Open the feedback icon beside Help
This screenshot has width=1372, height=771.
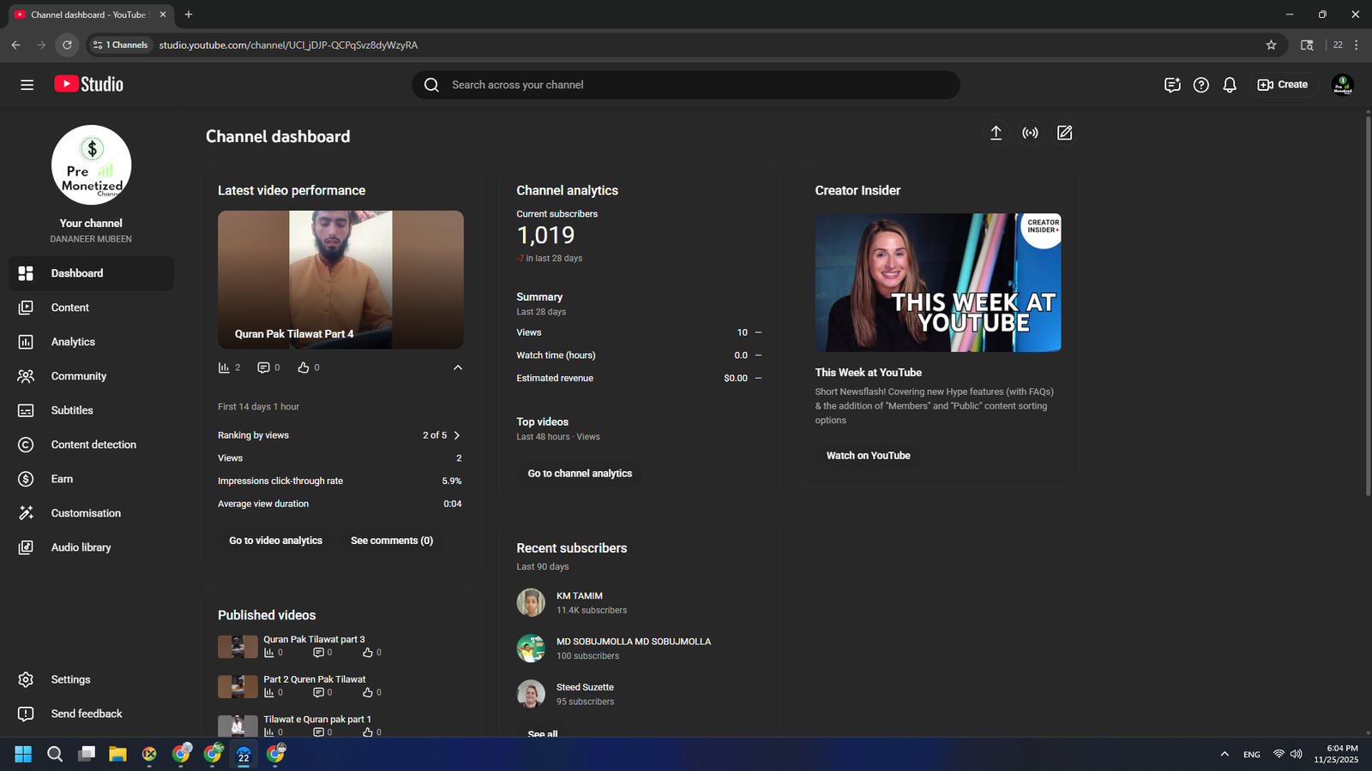(x=1172, y=85)
